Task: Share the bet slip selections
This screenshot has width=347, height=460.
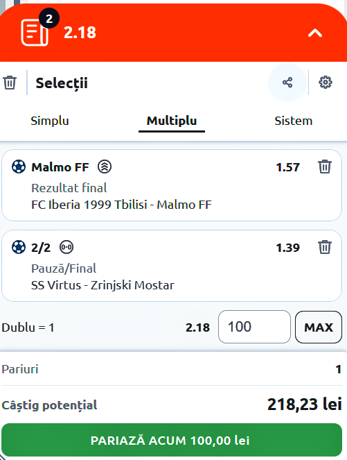Action: click(x=287, y=83)
